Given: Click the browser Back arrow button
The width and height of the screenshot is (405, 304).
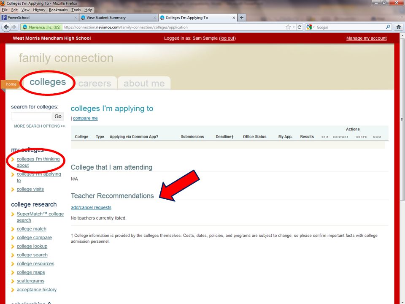Looking at the screenshot, I should [6, 27].
